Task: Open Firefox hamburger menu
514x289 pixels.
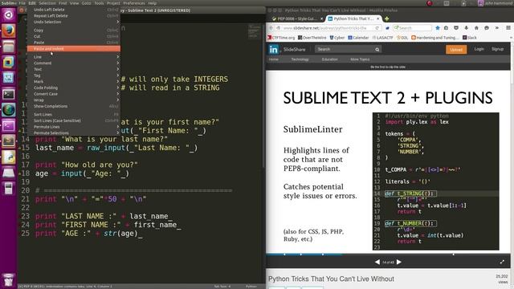Action: click(x=508, y=28)
